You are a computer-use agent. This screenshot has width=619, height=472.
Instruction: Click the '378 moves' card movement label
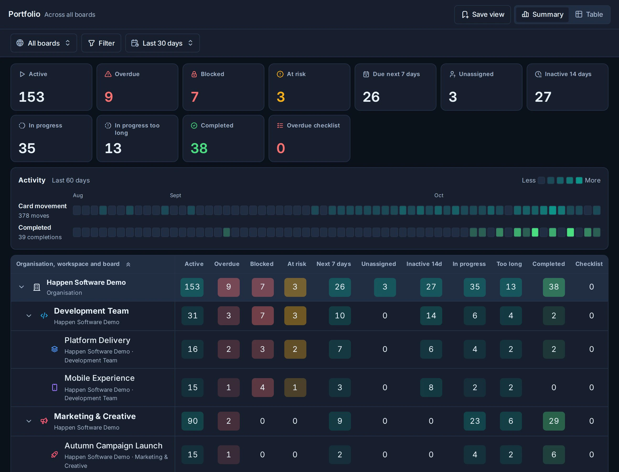pyautogui.click(x=34, y=216)
